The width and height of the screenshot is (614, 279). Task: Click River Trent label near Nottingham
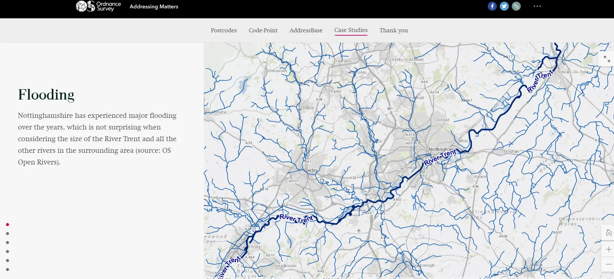[x=440, y=157]
